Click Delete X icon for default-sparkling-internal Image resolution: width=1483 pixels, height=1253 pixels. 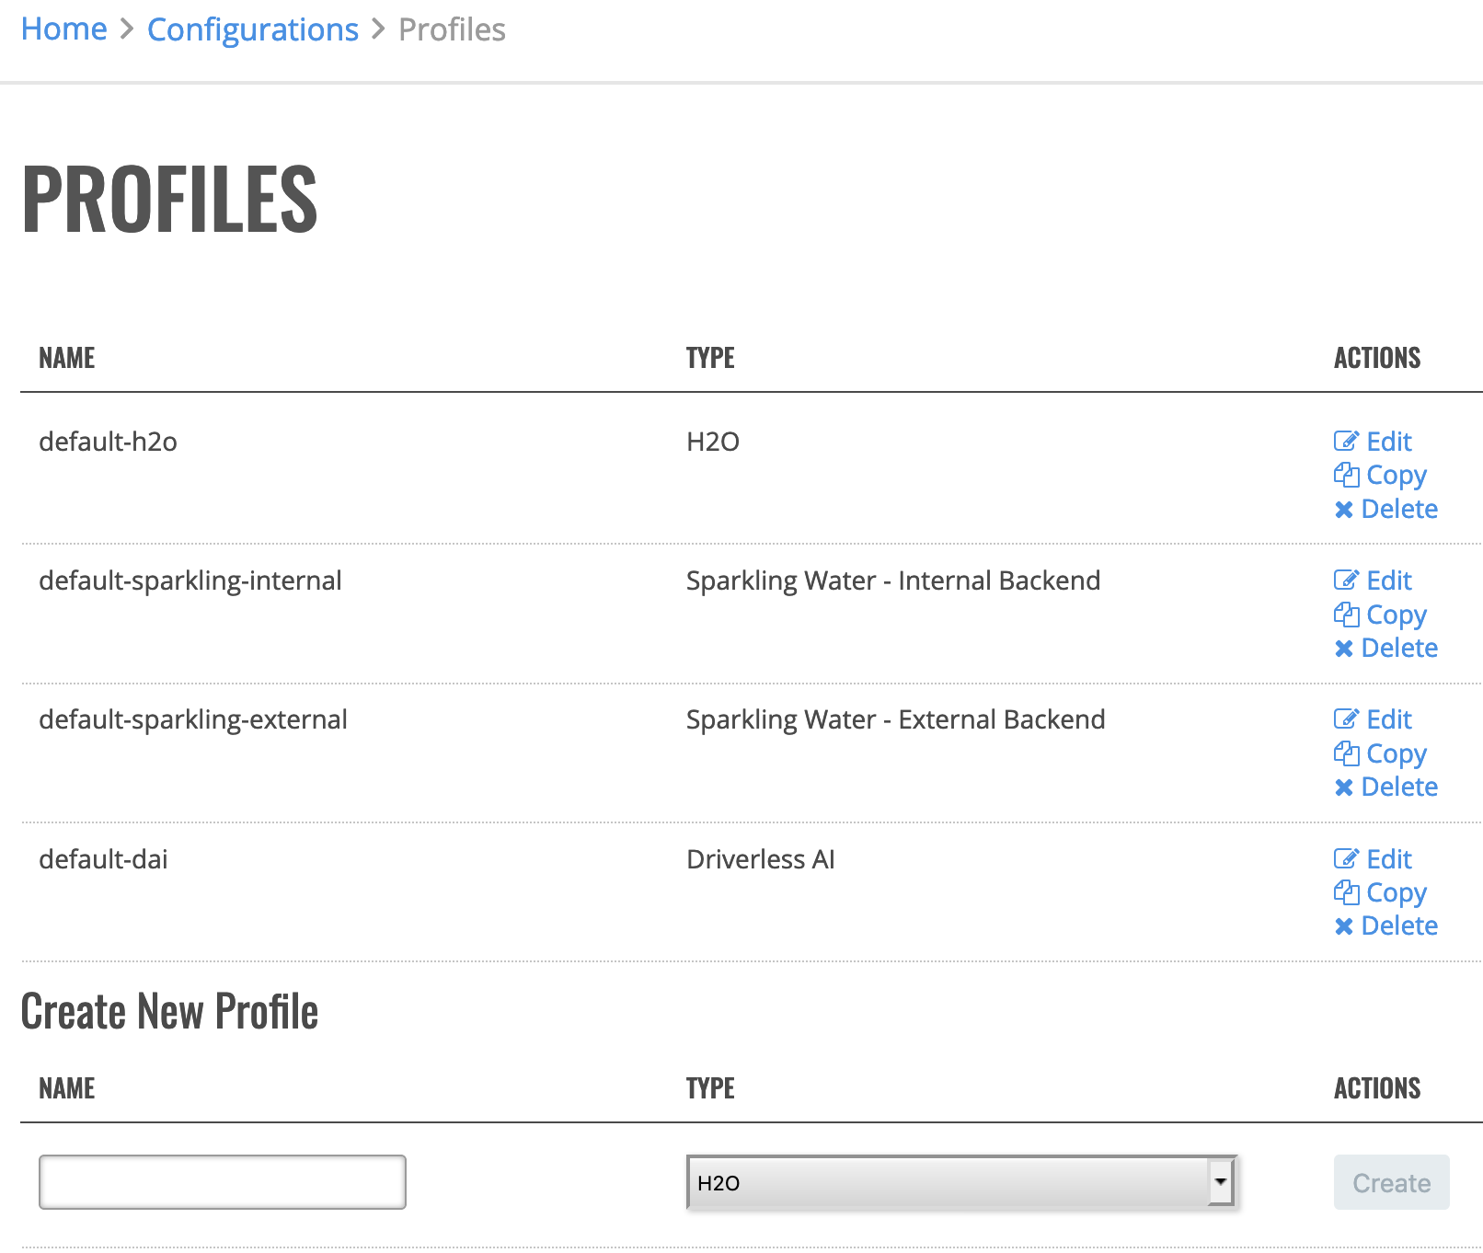point(1344,649)
